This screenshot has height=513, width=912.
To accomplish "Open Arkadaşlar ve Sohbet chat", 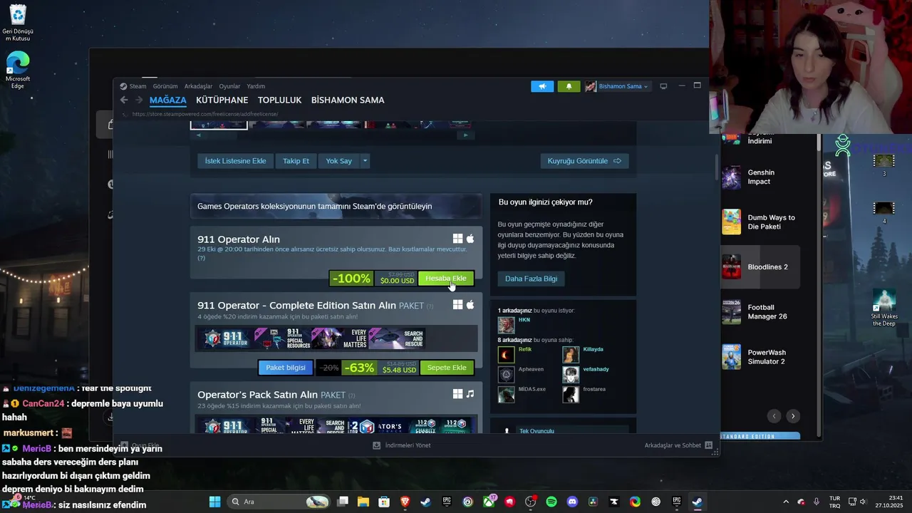I will pos(678,445).
